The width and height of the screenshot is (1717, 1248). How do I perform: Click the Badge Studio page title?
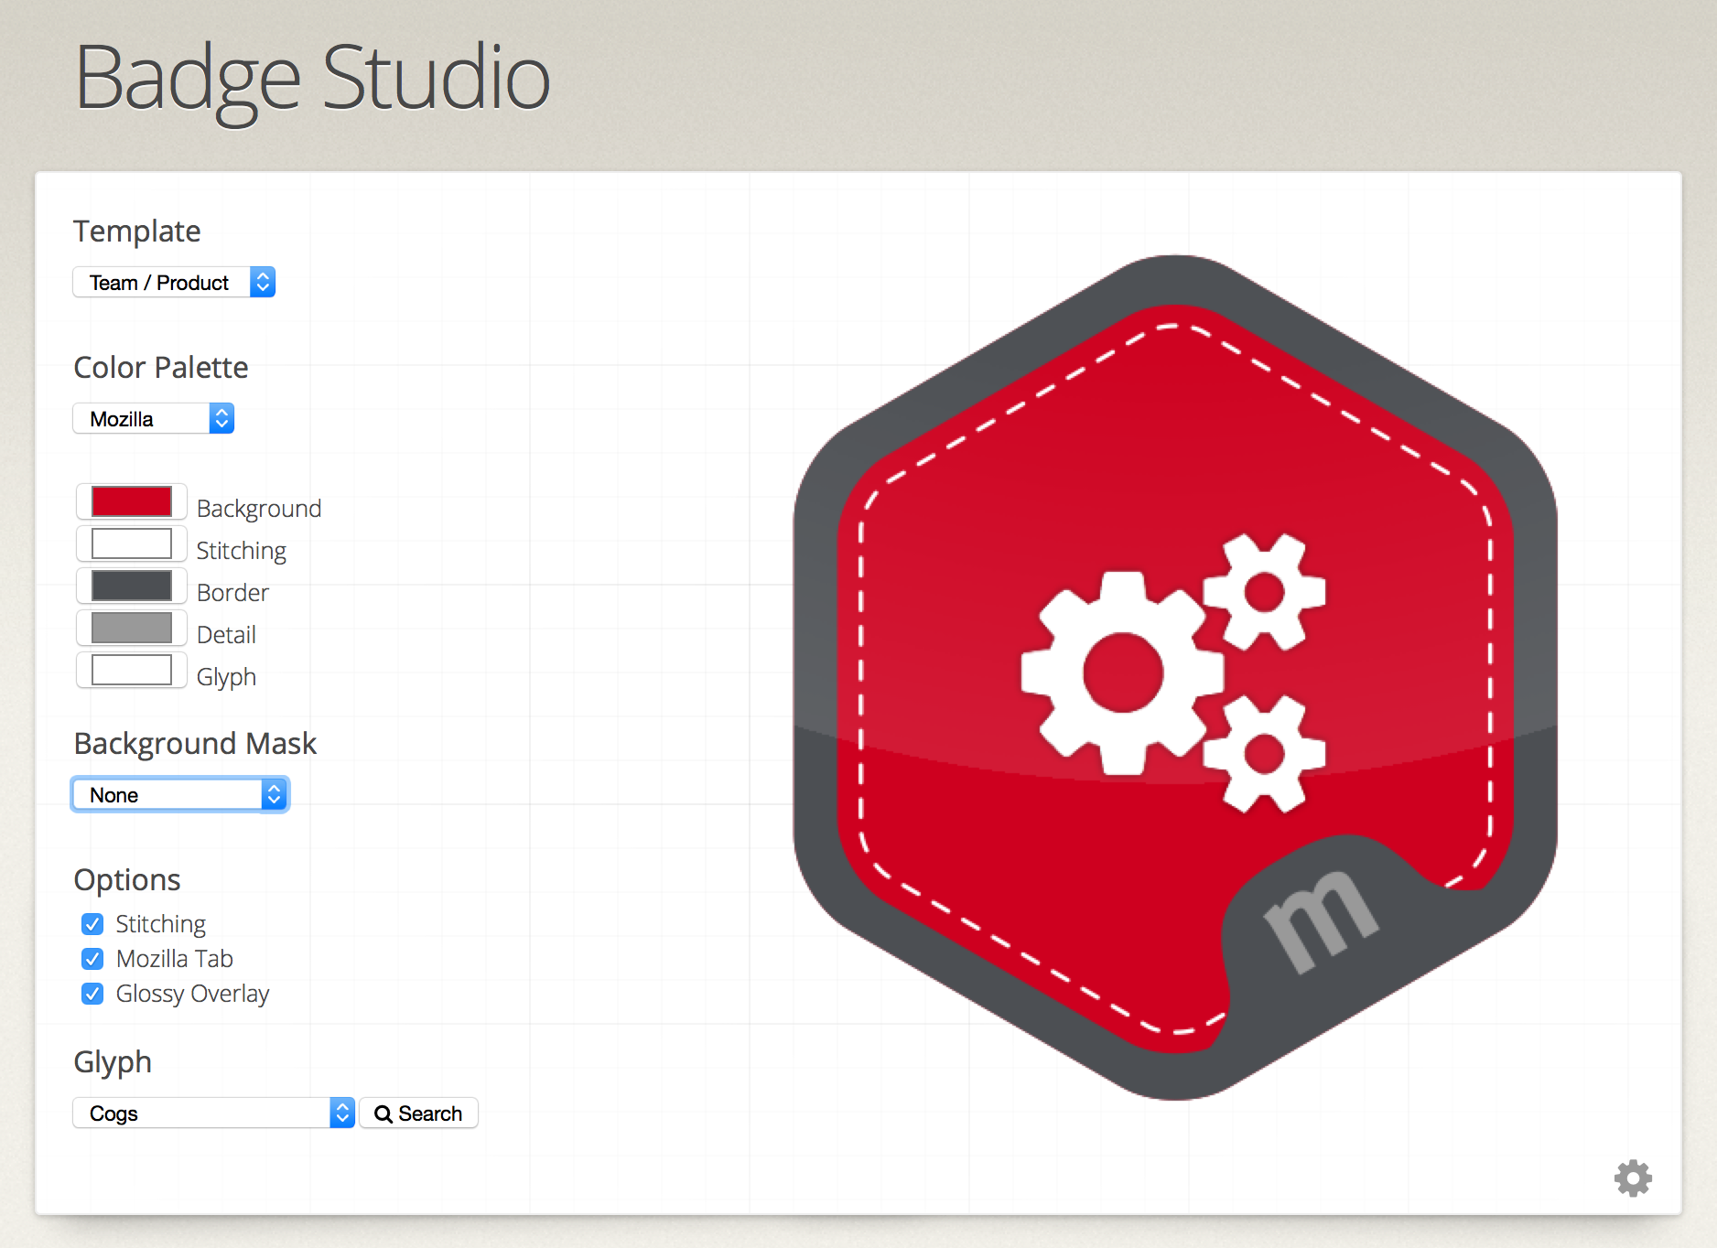(x=312, y=79)
